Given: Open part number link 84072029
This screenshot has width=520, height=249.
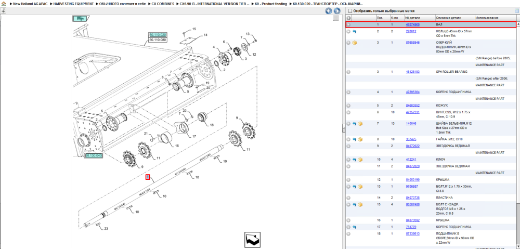Looking at the screenshot, I should point(412,166).
